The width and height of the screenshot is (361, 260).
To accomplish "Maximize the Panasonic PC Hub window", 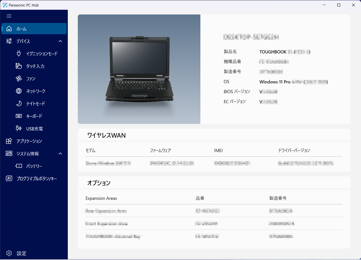I will [x=339, y=5].
